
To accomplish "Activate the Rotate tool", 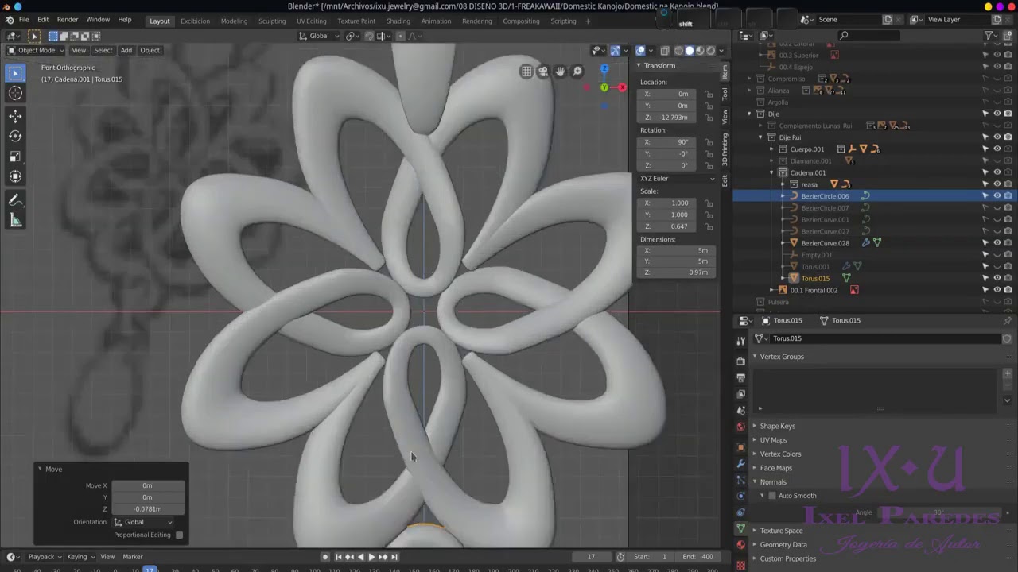I will click(15, 136).
